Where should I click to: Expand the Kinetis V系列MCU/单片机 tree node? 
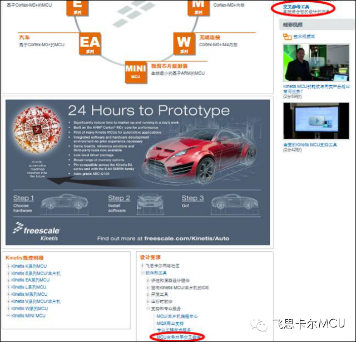pyautogui.click(x=8, y=301)
